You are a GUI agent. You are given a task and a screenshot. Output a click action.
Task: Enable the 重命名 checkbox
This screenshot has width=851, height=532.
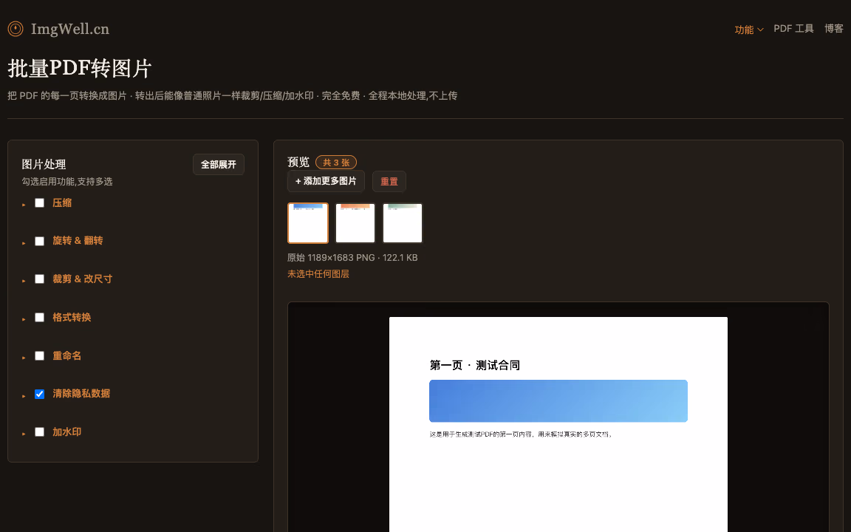pyautogui.click(x=40, y=356)
